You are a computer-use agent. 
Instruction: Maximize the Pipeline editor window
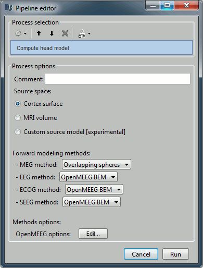point(167,6)
